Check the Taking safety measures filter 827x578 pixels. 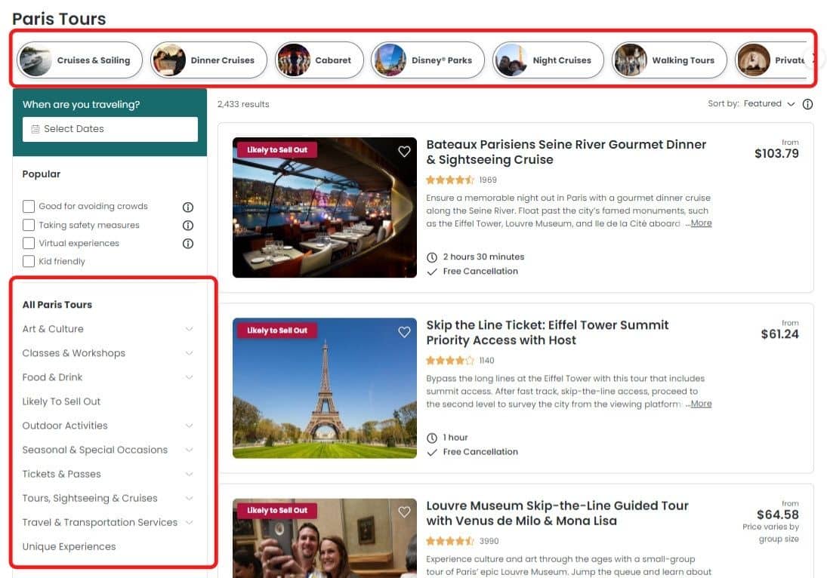(29, 225)
